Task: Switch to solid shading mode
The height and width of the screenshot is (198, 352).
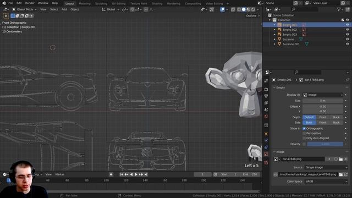Action: tap(244, 9)
